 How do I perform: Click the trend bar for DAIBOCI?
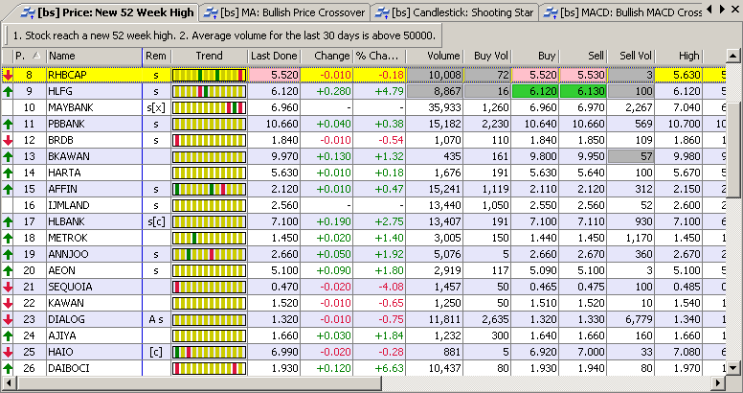coord(209,368)
